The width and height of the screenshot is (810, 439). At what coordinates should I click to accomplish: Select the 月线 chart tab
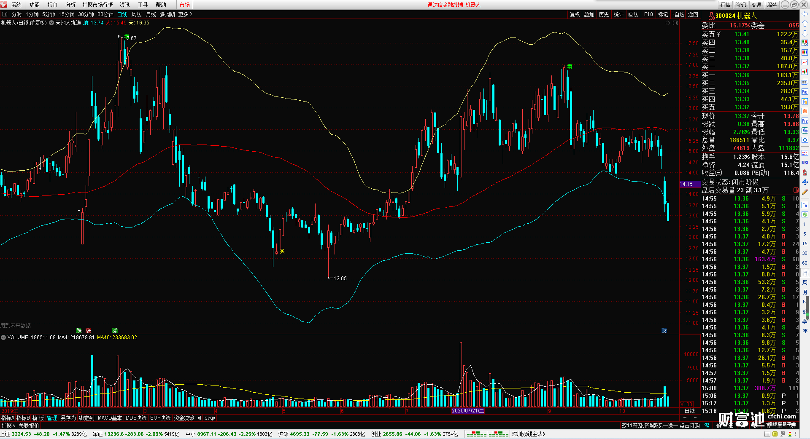click(x=151, y=14)
